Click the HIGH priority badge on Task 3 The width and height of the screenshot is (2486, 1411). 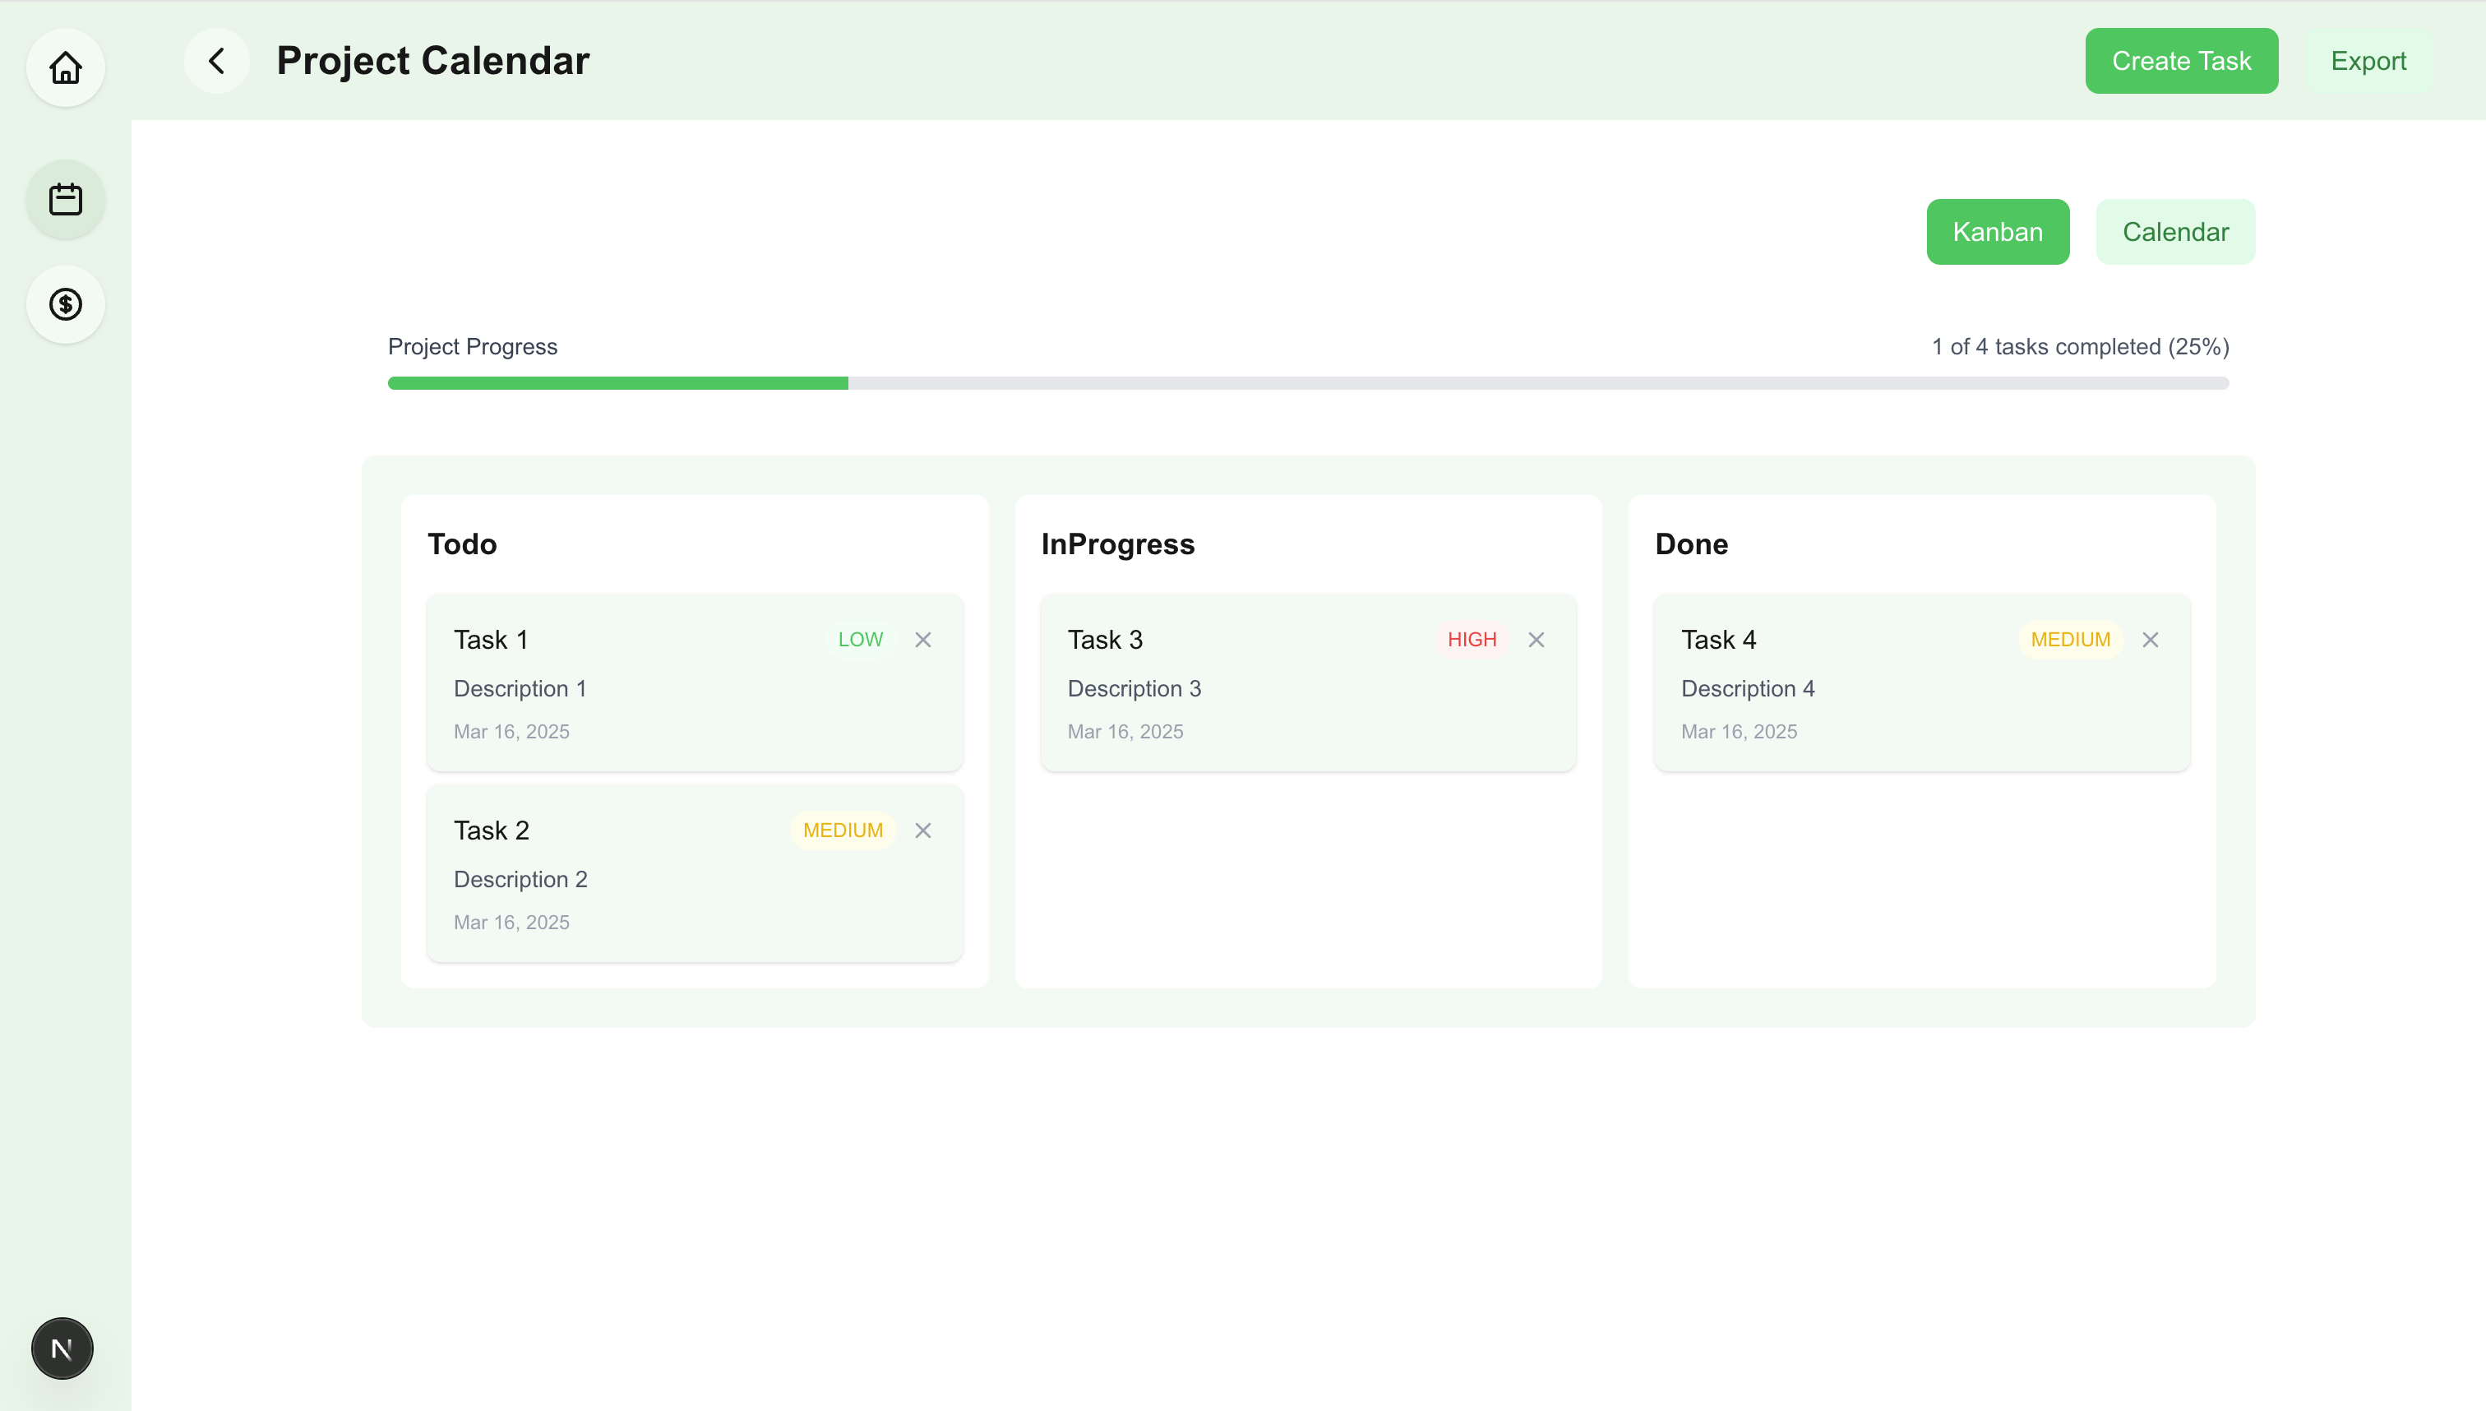coord(1471,640)
